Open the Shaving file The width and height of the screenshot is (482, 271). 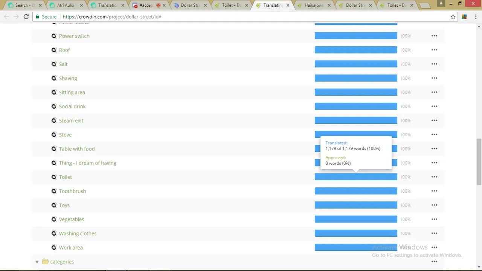[68, 78]
